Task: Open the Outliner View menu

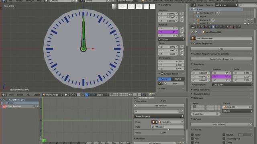Action: pos(200,5)
